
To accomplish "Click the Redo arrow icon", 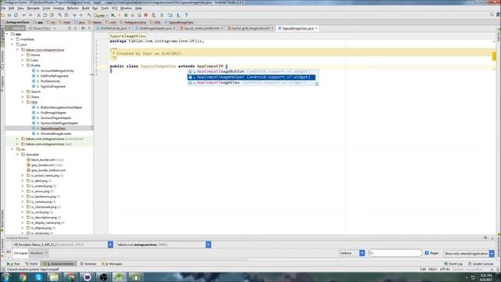I will click(x=31, y=15).
